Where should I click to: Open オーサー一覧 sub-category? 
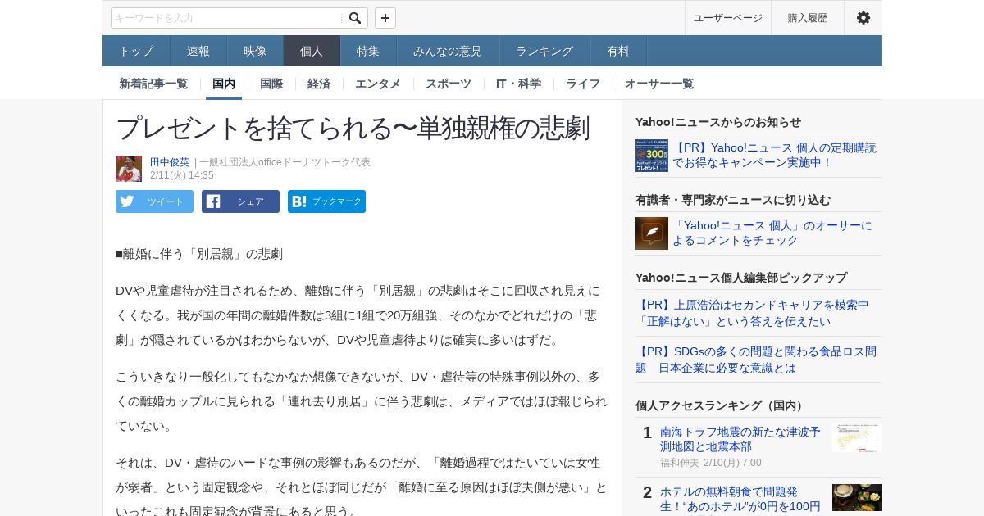(659, 84)
